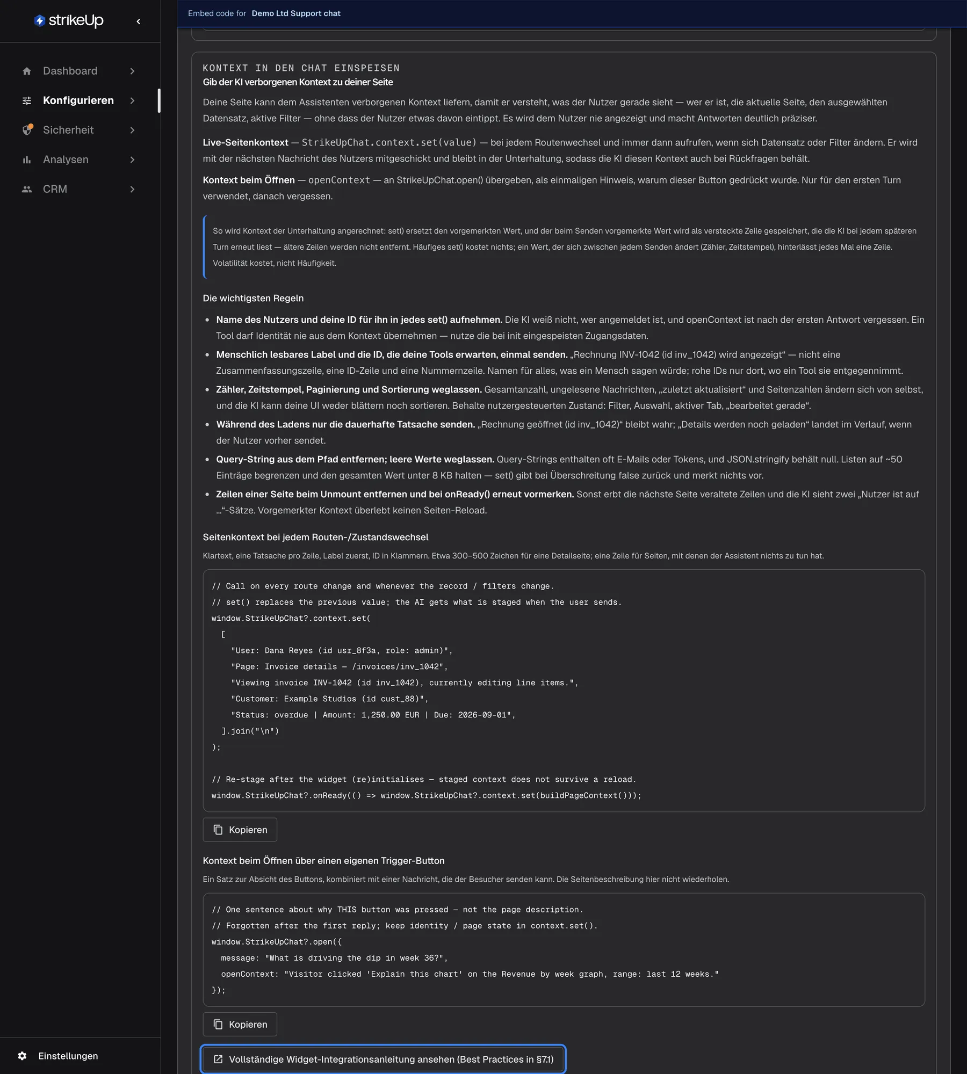Click the strikeUp logo

point(69,20)
